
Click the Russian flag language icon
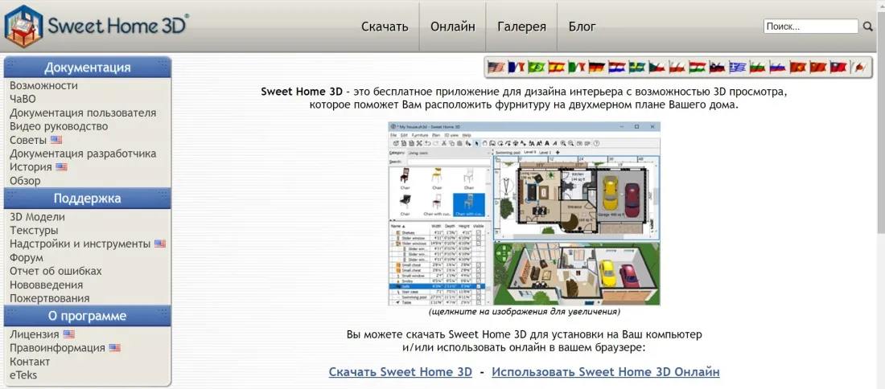[778, 67]
